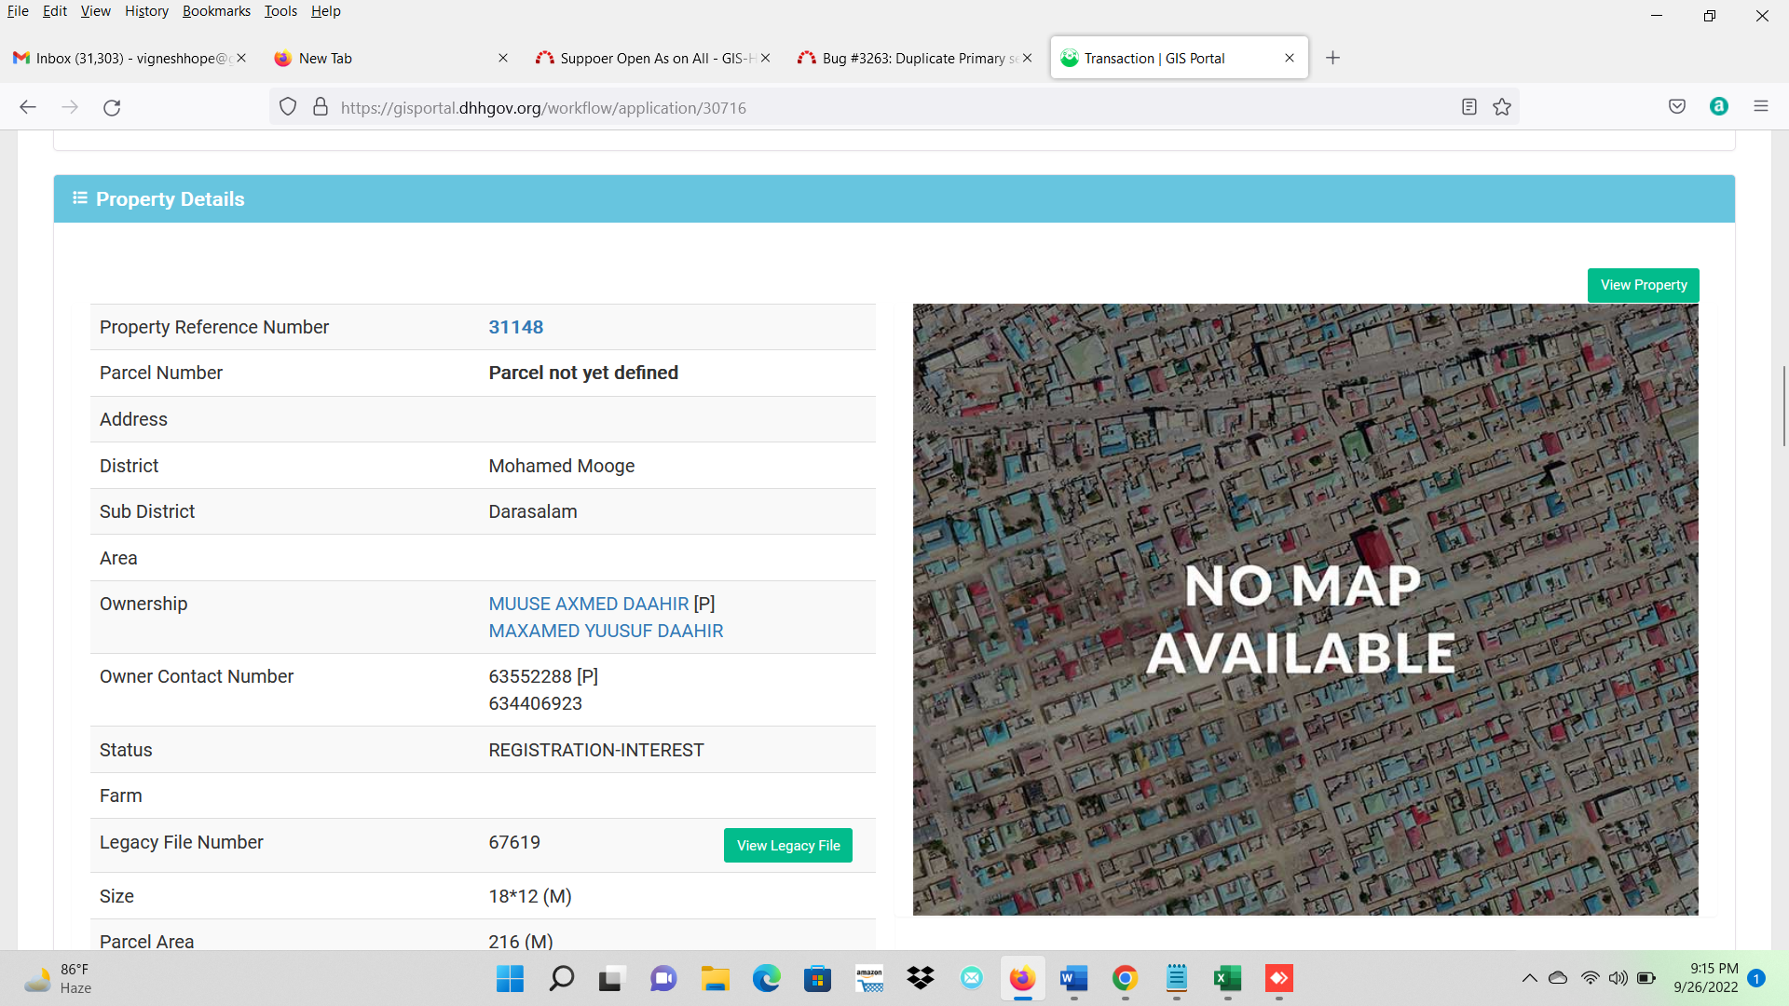Show hidden system tray icons
The image size is (1789, 1006).
click(1529, 978)
